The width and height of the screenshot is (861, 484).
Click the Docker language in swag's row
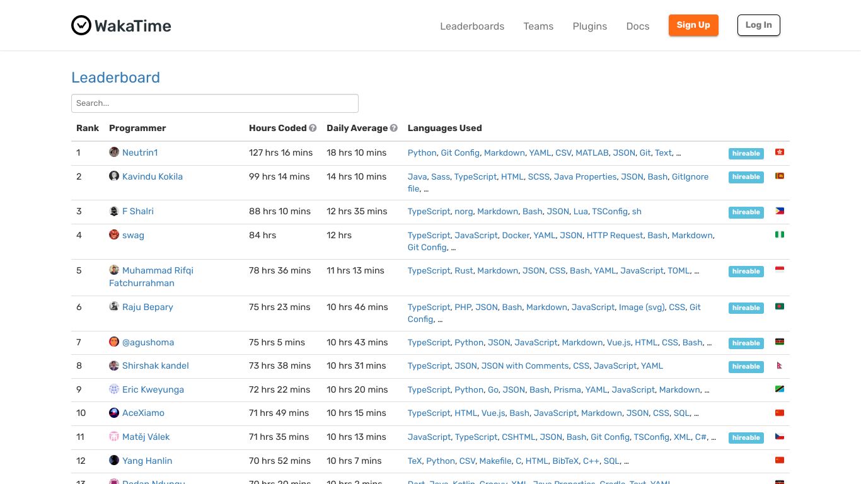pos(516,235)
